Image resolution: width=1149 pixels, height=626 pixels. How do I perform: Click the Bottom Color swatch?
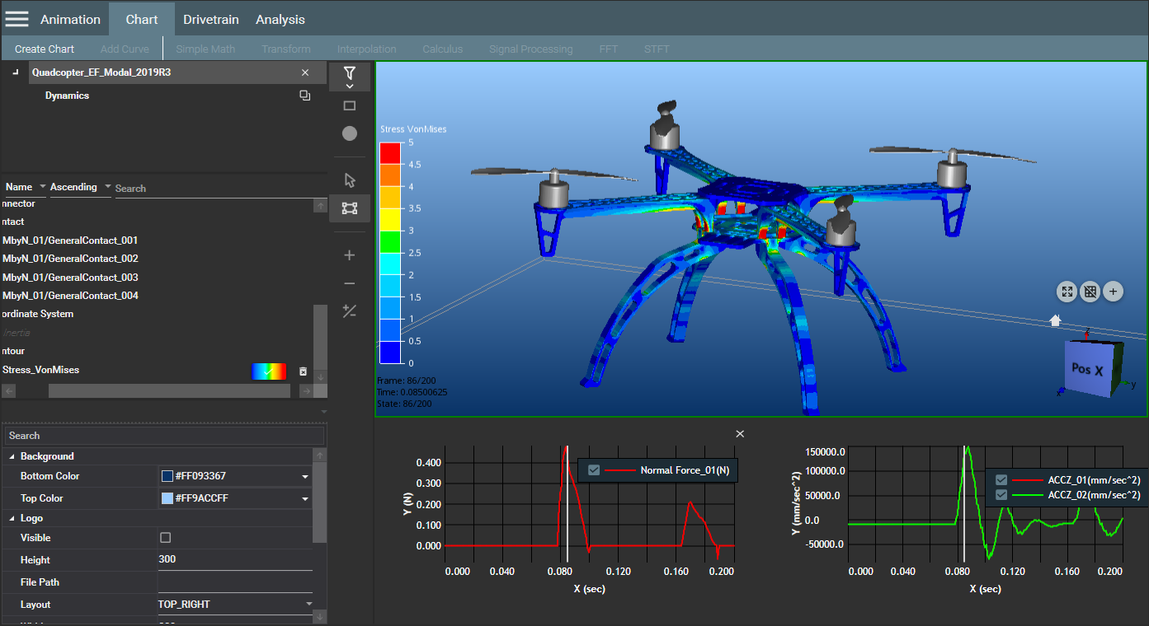[167, 476]
